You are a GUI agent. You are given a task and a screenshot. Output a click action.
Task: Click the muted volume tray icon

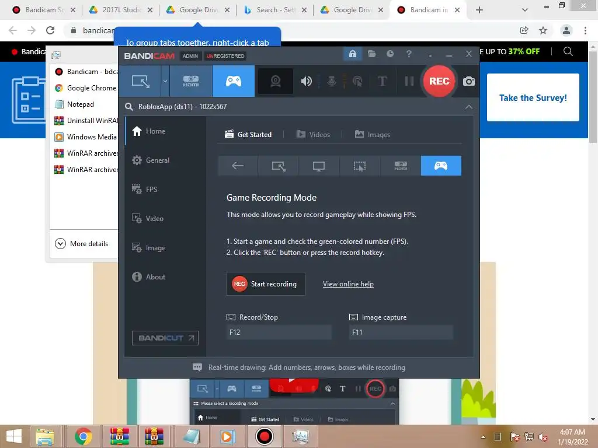[543, 437]
